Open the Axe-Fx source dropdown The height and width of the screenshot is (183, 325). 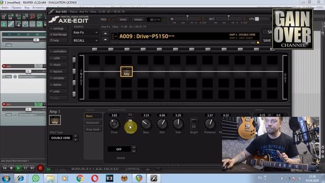pyautogui.click(x=85, y=33)
